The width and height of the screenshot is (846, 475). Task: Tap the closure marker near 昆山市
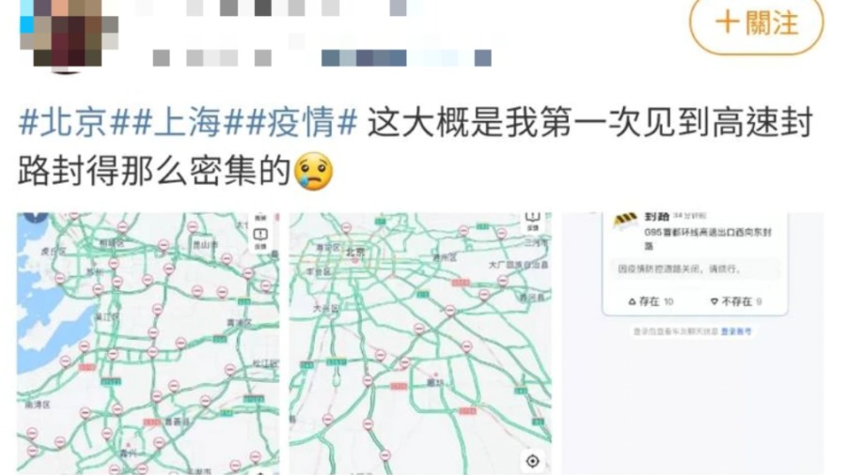click(x=193, y=227)
